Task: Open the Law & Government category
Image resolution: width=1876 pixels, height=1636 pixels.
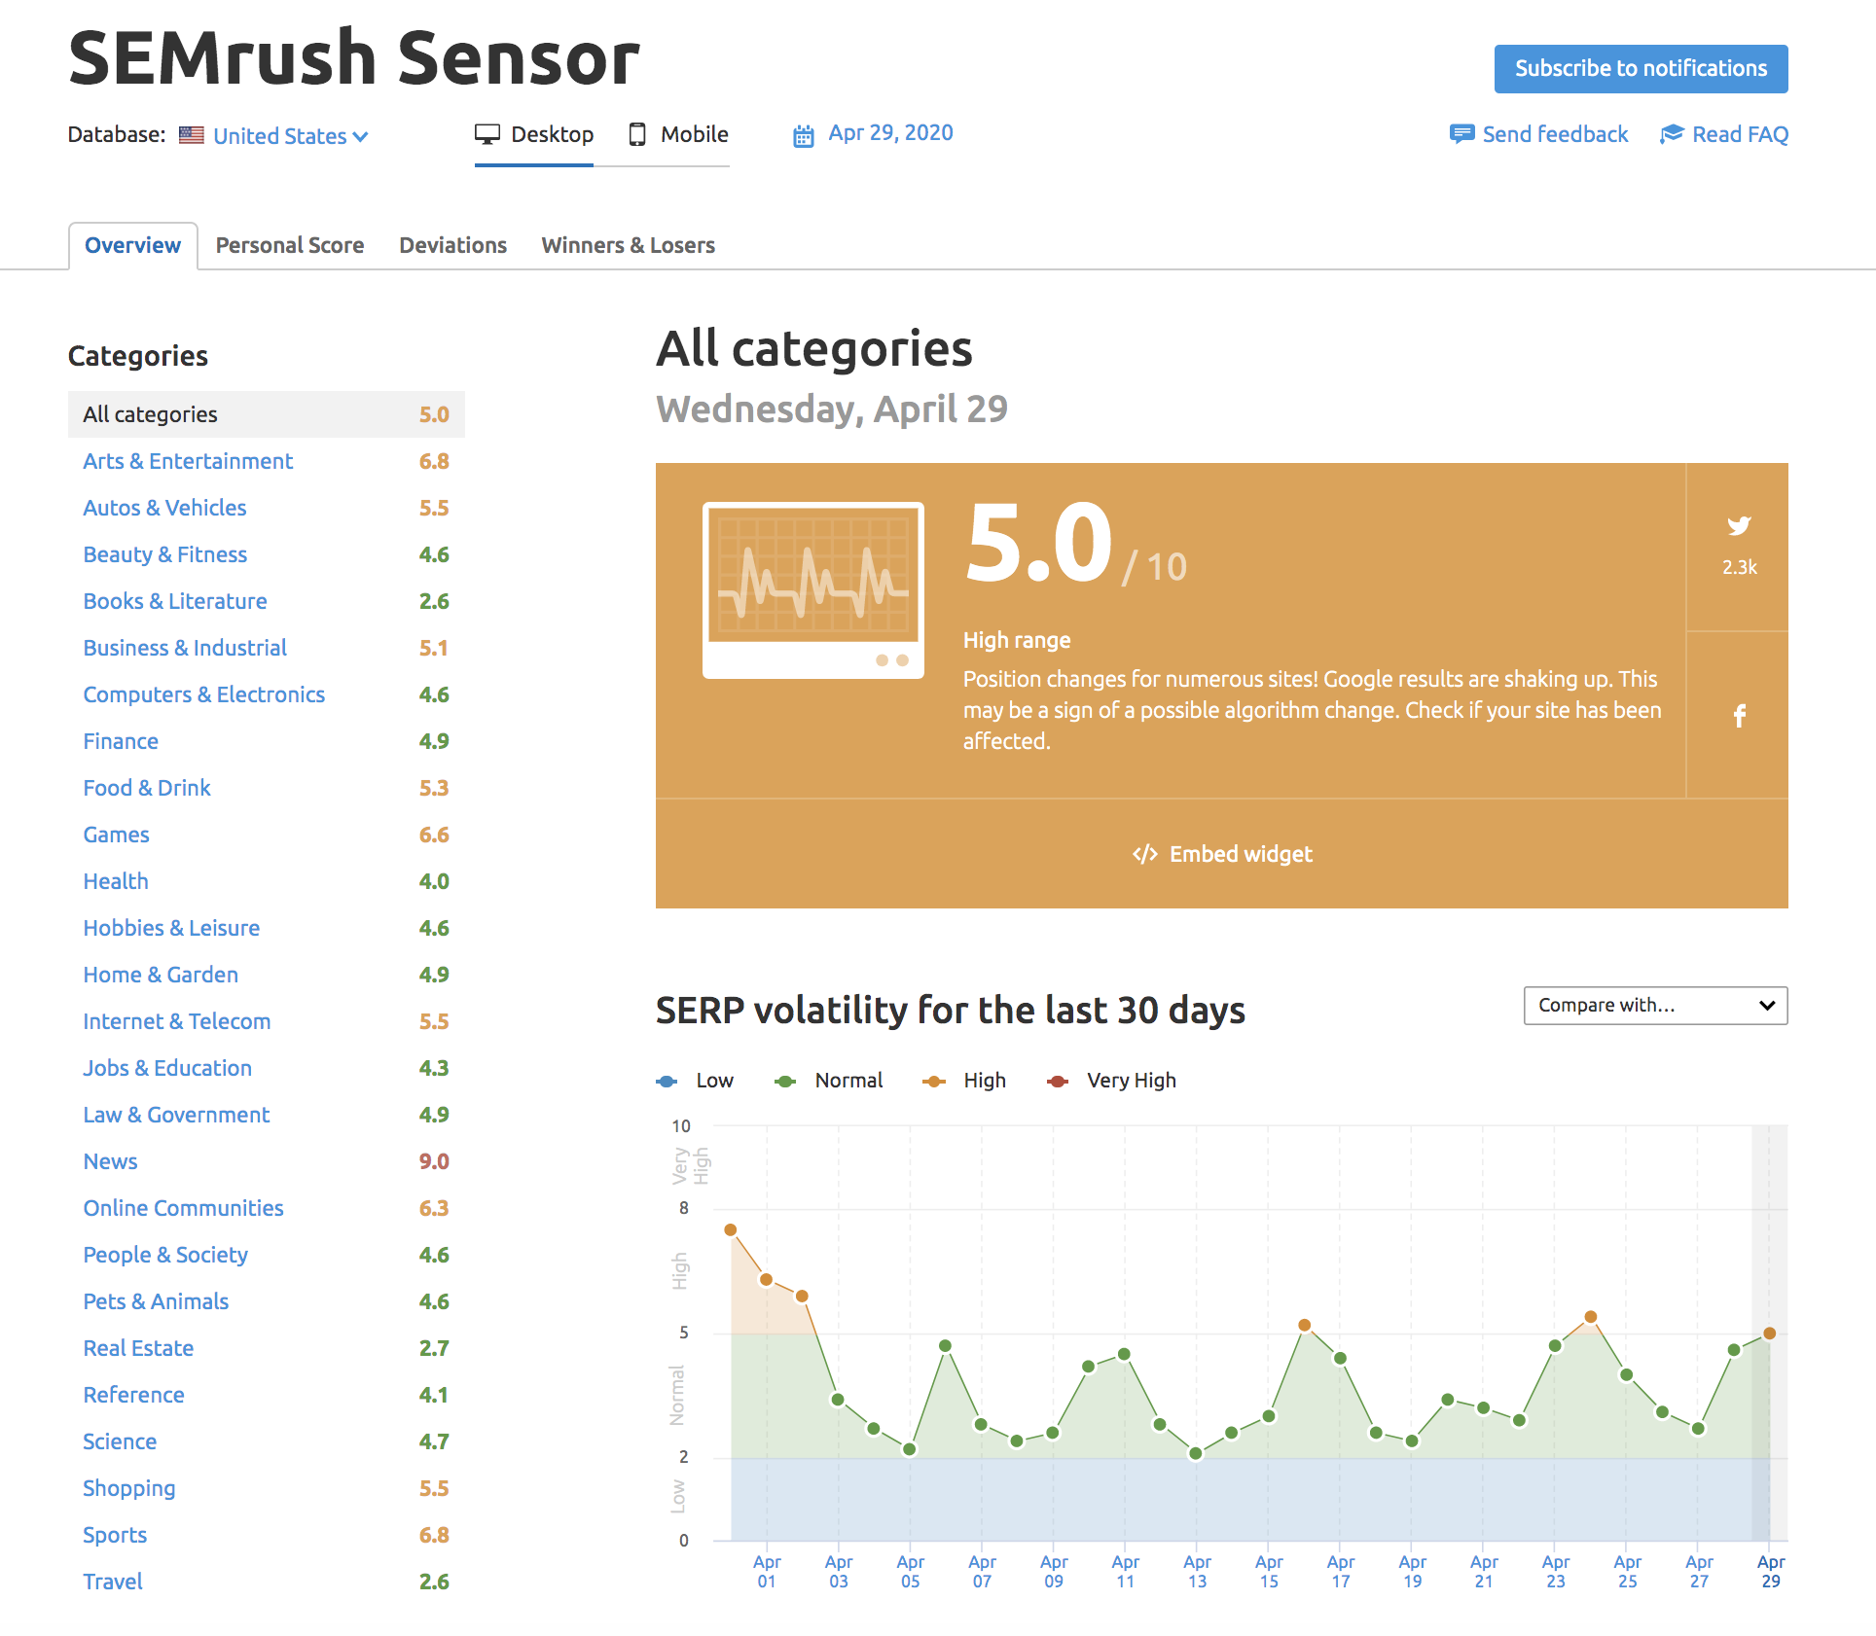Action: 176,1115
